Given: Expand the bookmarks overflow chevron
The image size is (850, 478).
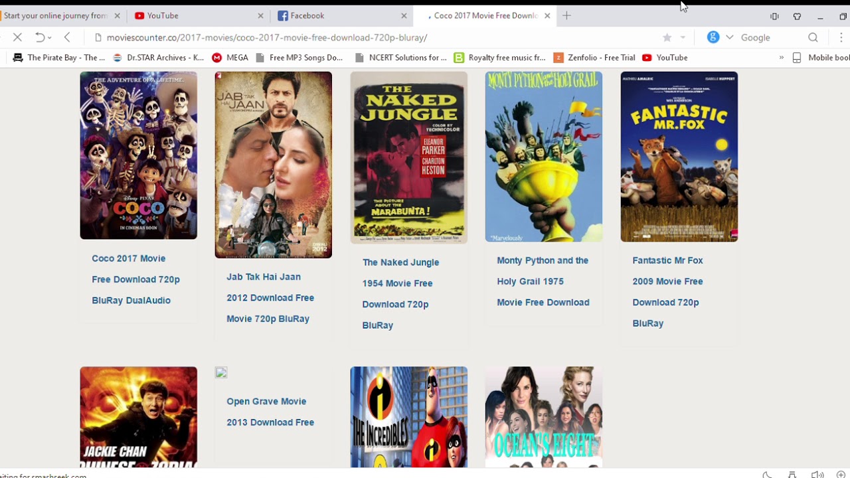Looking at the screenshot, I should pos(781,58).
